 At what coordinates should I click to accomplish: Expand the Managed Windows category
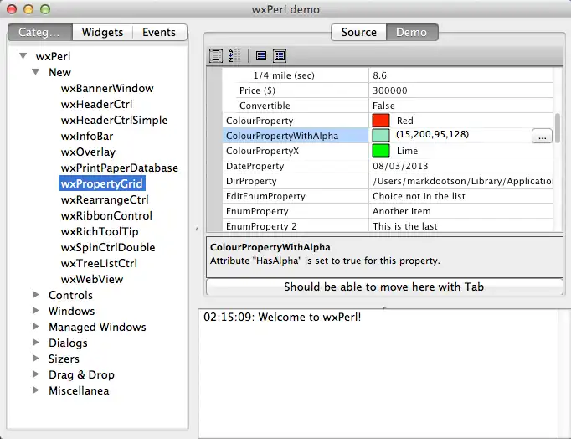point(36,327)
